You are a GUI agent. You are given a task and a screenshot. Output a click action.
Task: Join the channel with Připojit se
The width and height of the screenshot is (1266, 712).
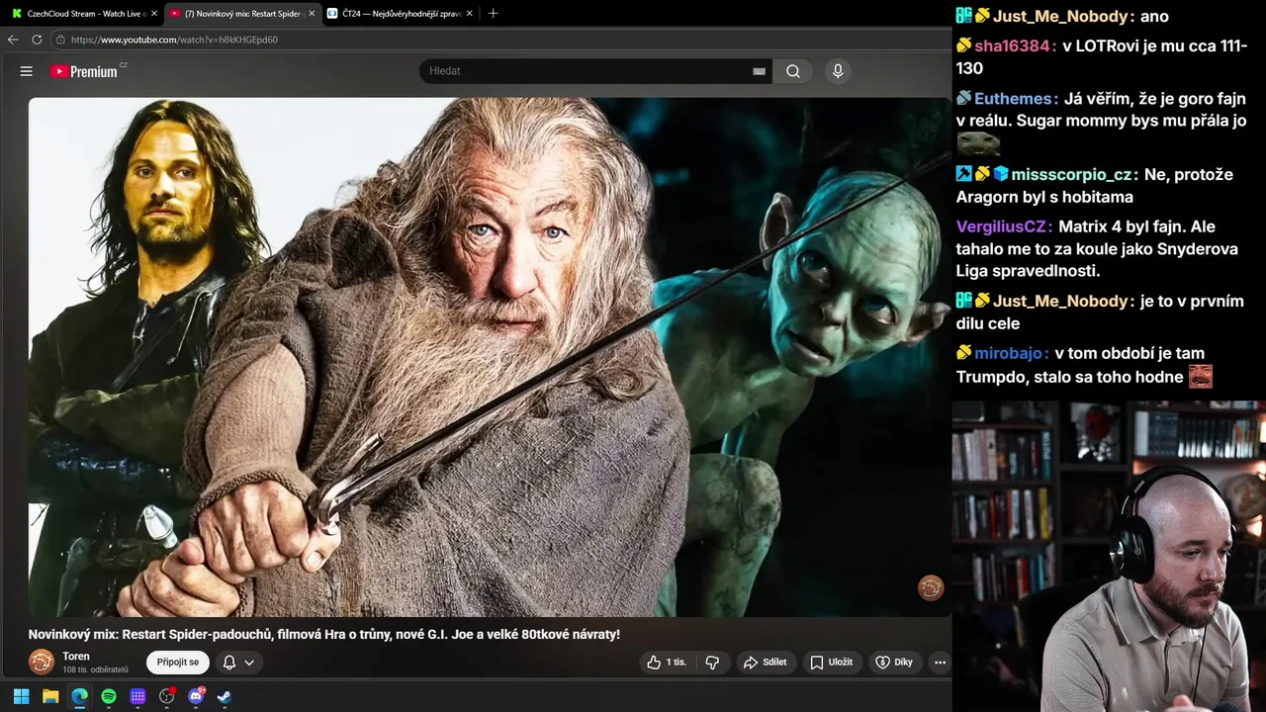[178, 663]
